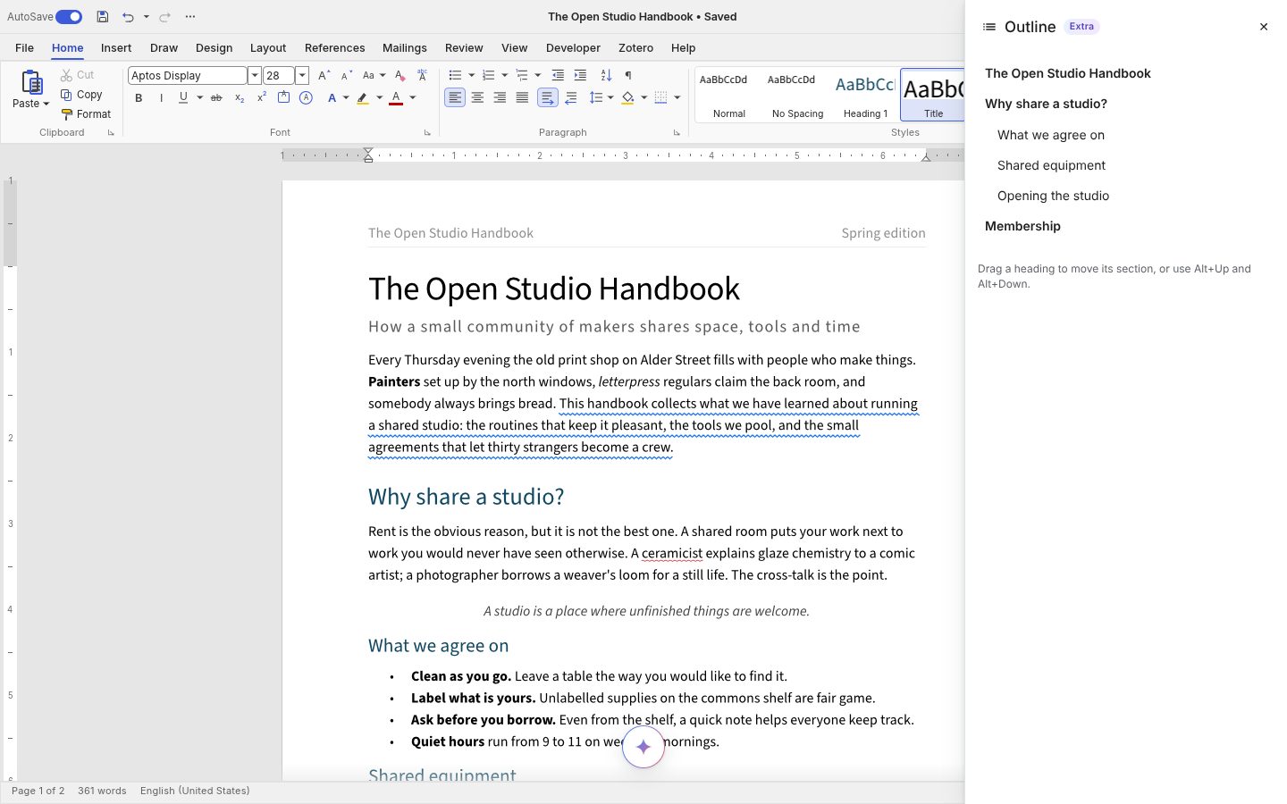Image resolution: width=1287 pixels, height=804 pixels.
Task: Grow the font size
Action: 324,75
